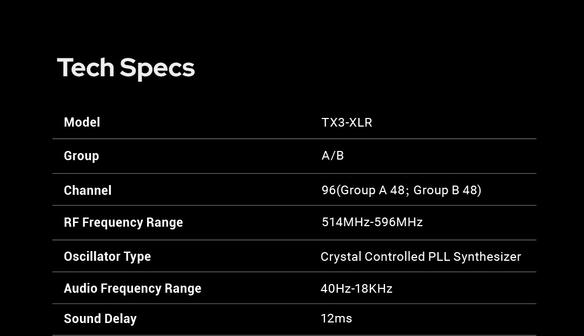
Task: Click the 12ms sound delay value
Action: pos(336,318)
